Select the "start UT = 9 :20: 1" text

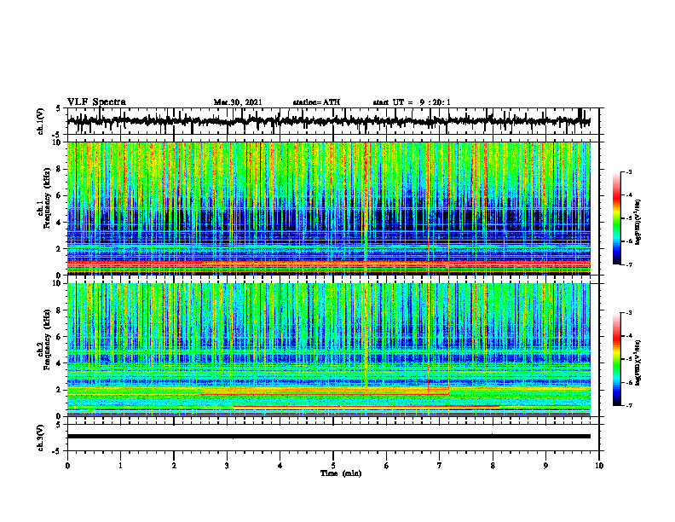[x=412, y=102]
